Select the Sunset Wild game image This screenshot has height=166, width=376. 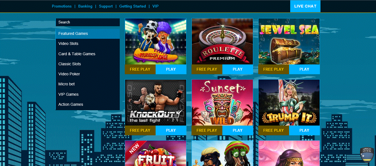click(x=222, y=103)
